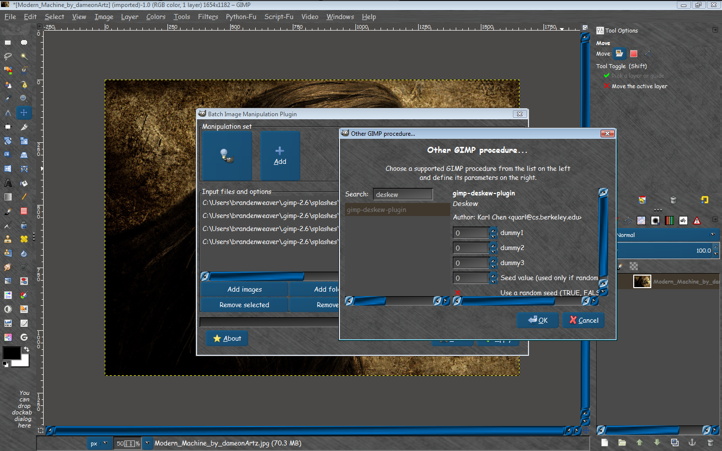Select 'gimp-deskew-plugin' in procedure list

coord(397,210)
